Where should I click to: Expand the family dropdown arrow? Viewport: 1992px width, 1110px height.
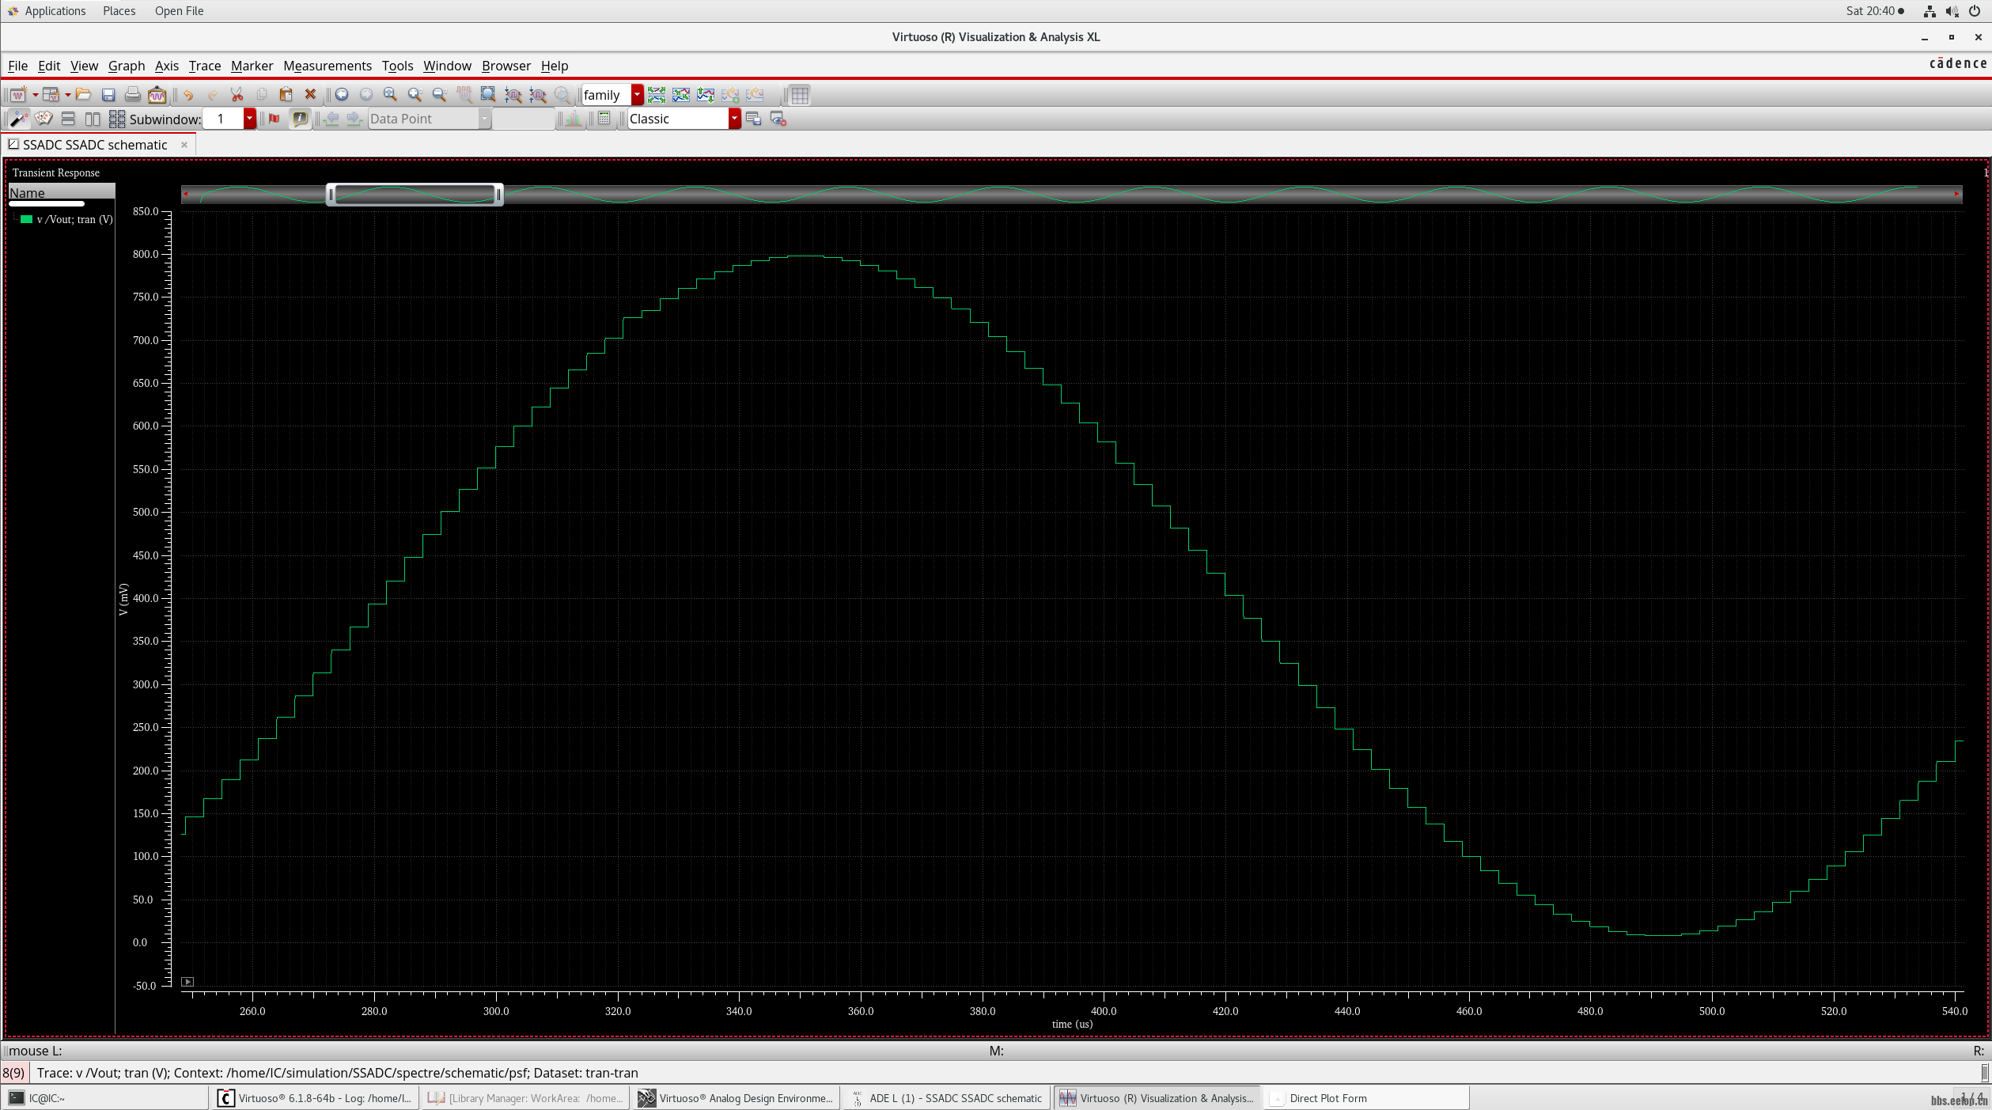[637, 95]
